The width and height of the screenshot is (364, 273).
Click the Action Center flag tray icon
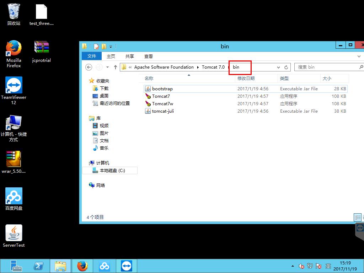point(318,266)
